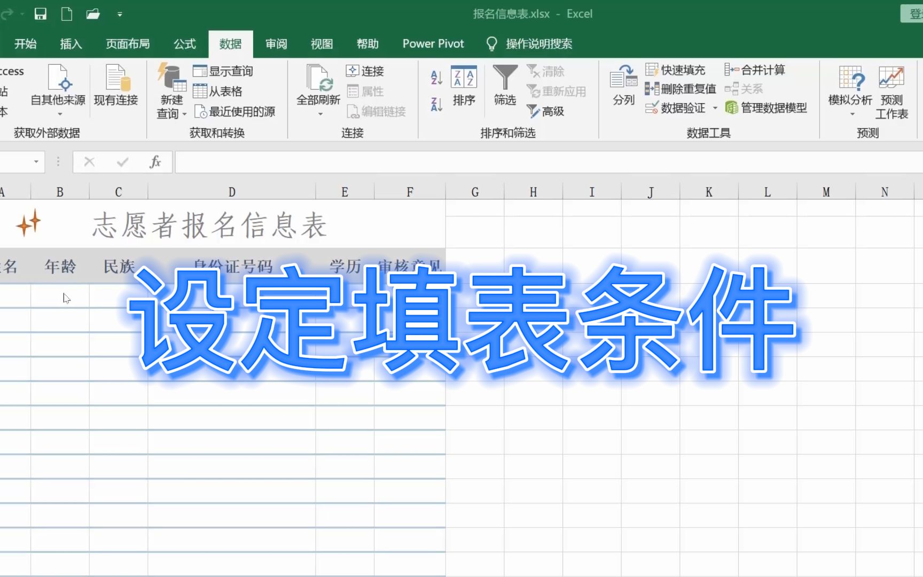Open the 审阅 ribbon tab

[276, 44]
